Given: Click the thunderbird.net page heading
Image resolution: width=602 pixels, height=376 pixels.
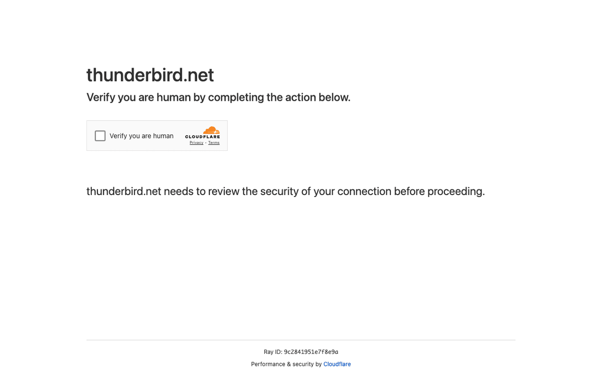Looking at the screenshot, I should pyautogui.click(x=150, y=75).
